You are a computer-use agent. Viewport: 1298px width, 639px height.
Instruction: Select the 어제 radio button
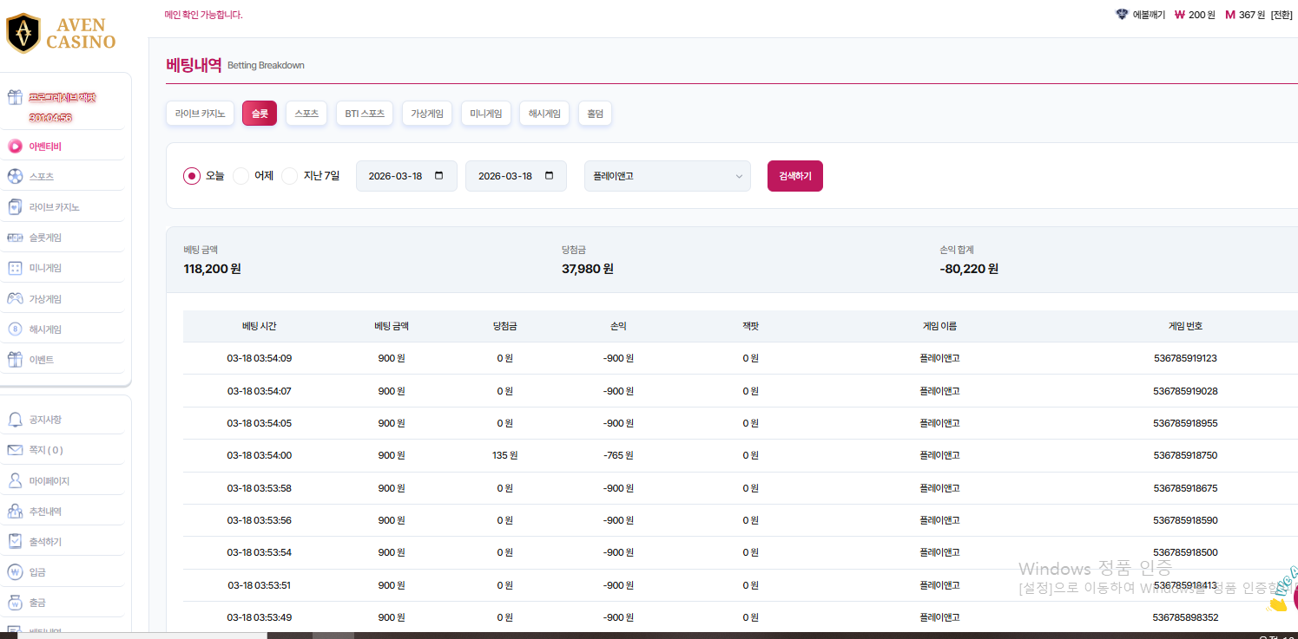240,176
